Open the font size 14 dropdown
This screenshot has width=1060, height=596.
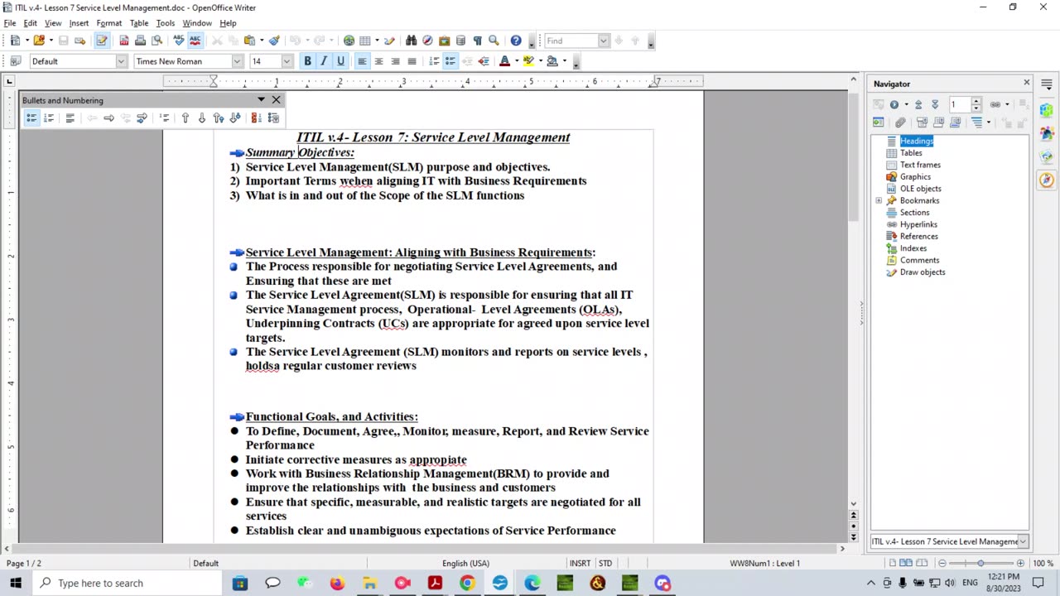[287, 61]
